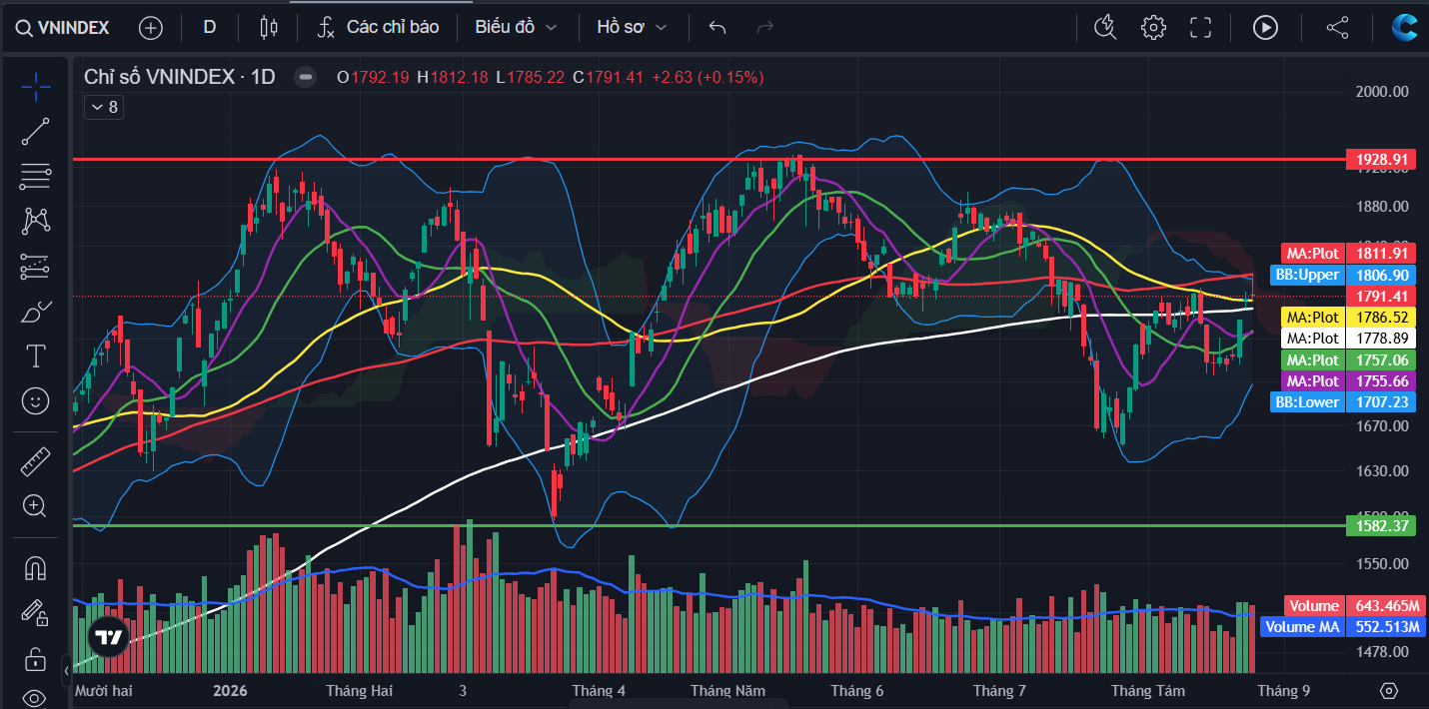1429x709 pixels.
Task: Open quick search lightning magnifier
Action: (x=1104, y=27)
